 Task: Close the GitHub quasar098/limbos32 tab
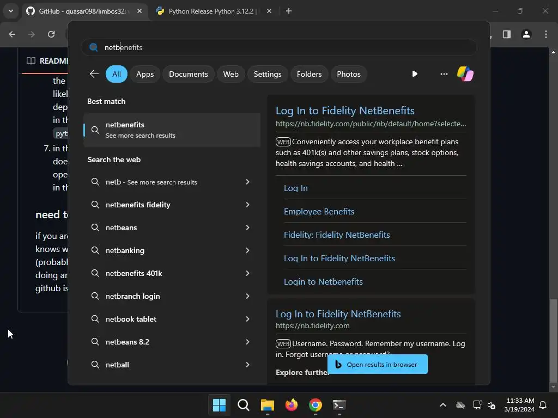pyautogui.click(x=139, y=11)
